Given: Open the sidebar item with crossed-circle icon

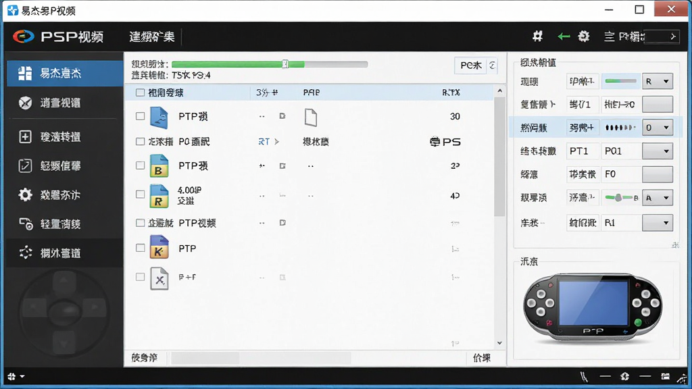Looking at the screenshot, I should (x=65, y=103).
